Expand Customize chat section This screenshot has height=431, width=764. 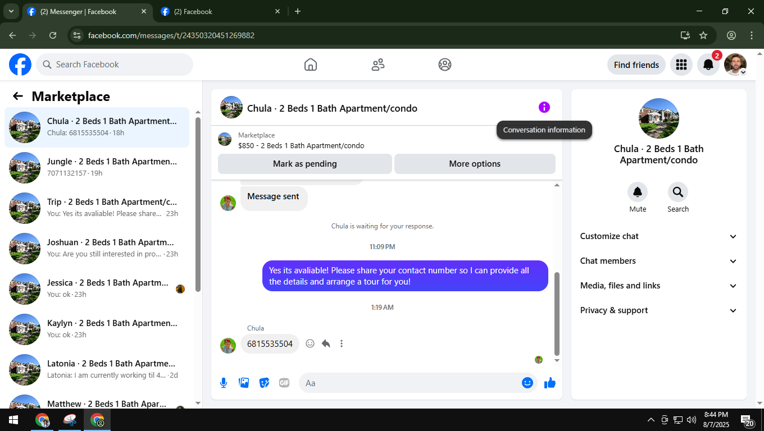click(659, 236)
